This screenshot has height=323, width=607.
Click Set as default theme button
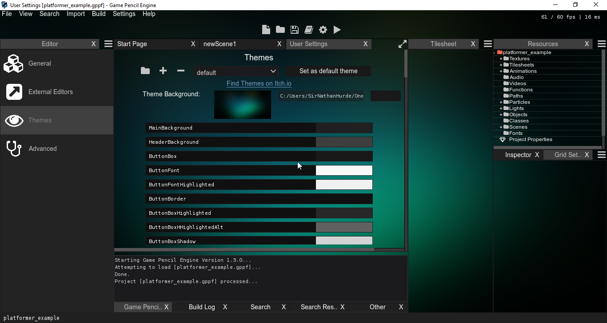(328, 71)
